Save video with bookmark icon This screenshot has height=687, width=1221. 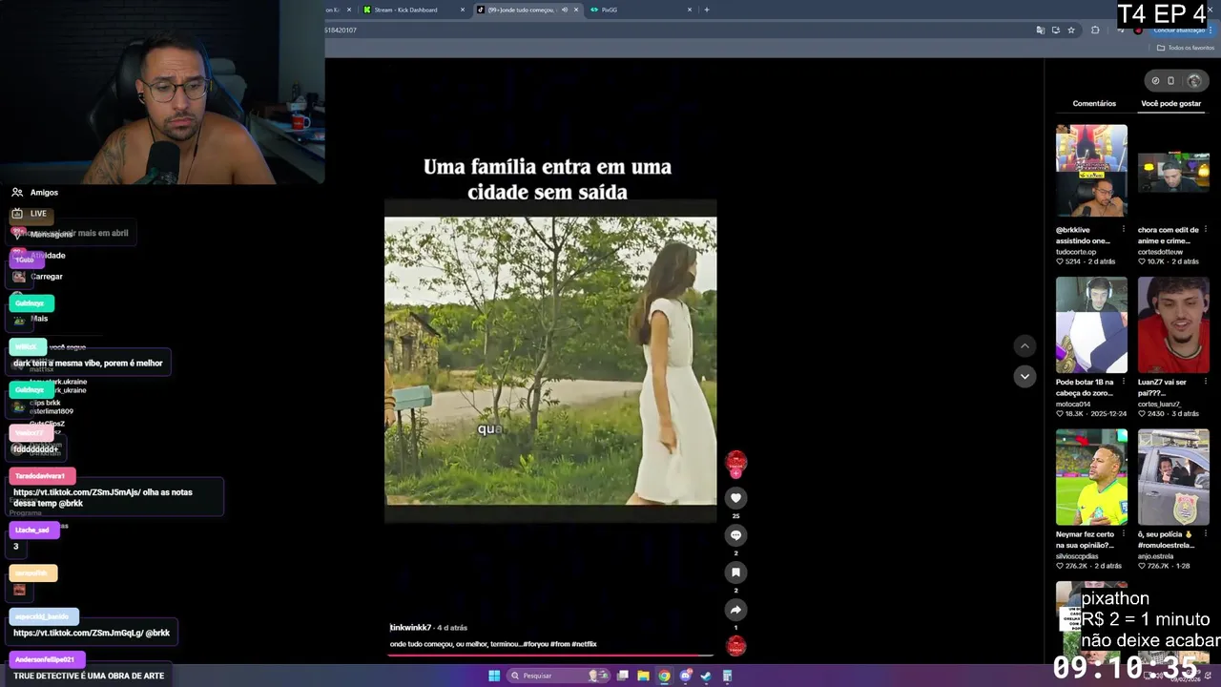(x=735, y=572)
